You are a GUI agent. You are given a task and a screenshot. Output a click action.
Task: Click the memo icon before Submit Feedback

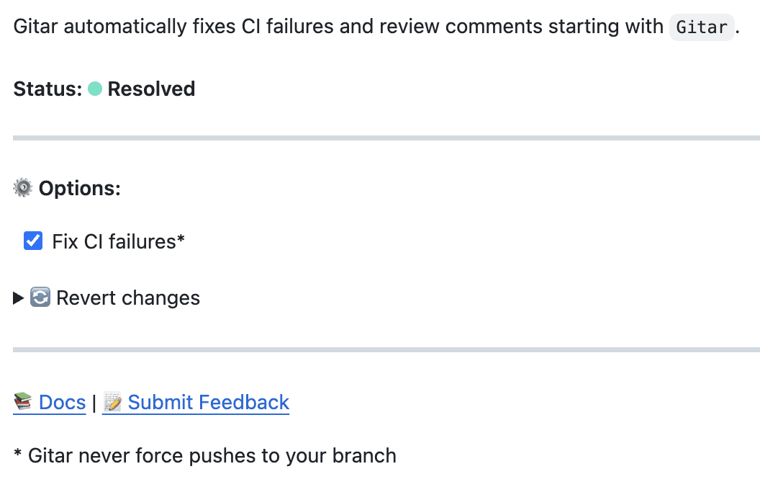point(112,402)
